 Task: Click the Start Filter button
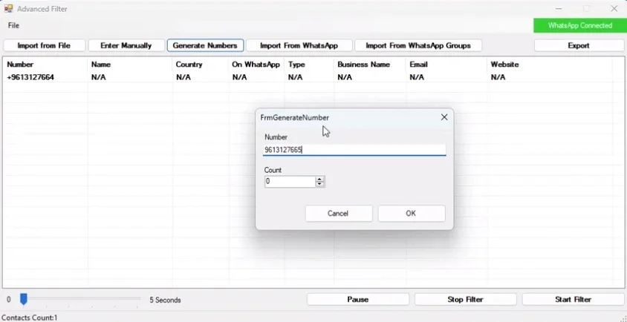(x=573, y=299)
